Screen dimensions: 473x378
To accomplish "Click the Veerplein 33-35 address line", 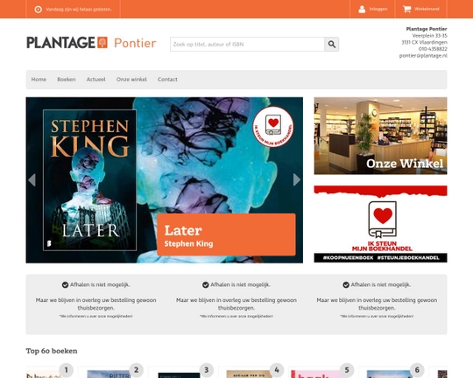I will [429, 36].
